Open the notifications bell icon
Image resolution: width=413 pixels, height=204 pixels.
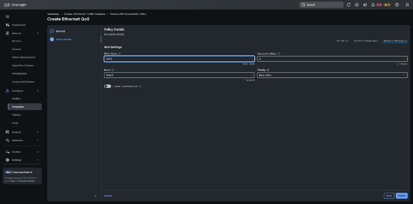coord(373,5)
